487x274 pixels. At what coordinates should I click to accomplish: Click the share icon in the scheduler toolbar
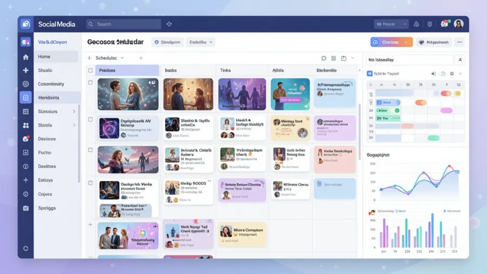tap(344, 58)
